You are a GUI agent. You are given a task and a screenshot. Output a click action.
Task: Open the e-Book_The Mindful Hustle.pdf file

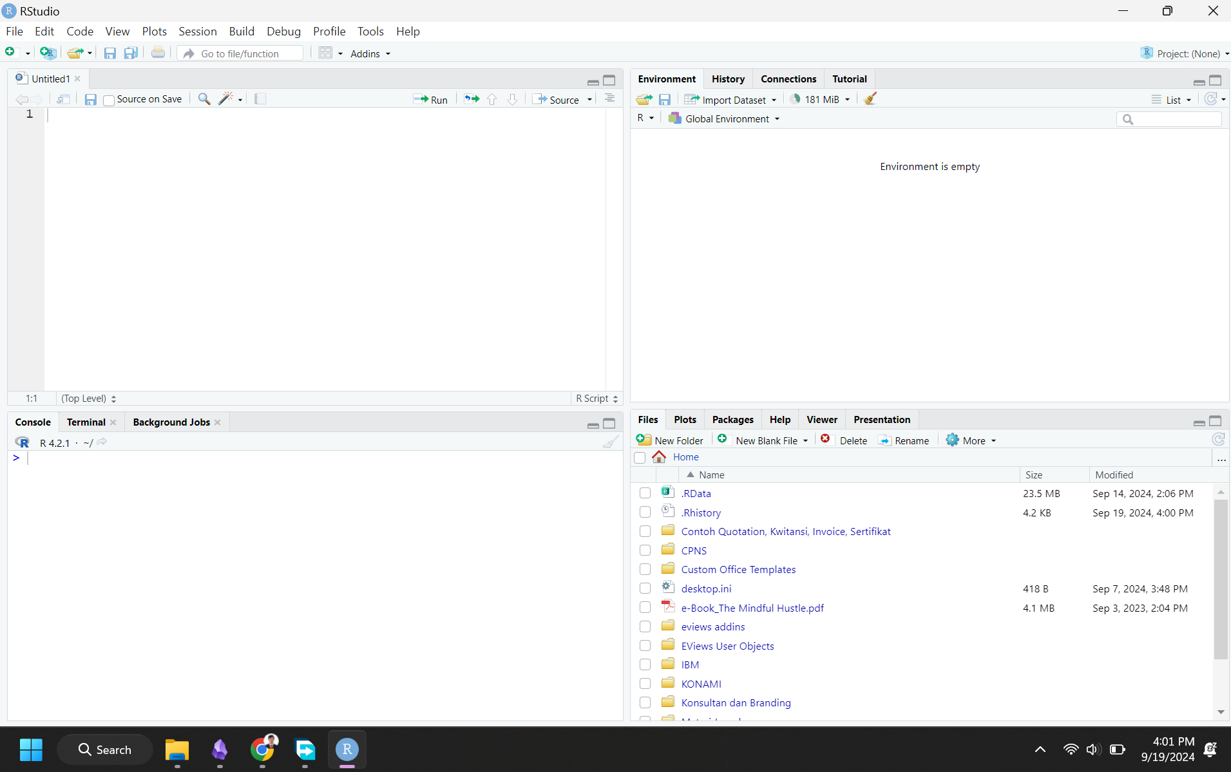click(752, 608)
